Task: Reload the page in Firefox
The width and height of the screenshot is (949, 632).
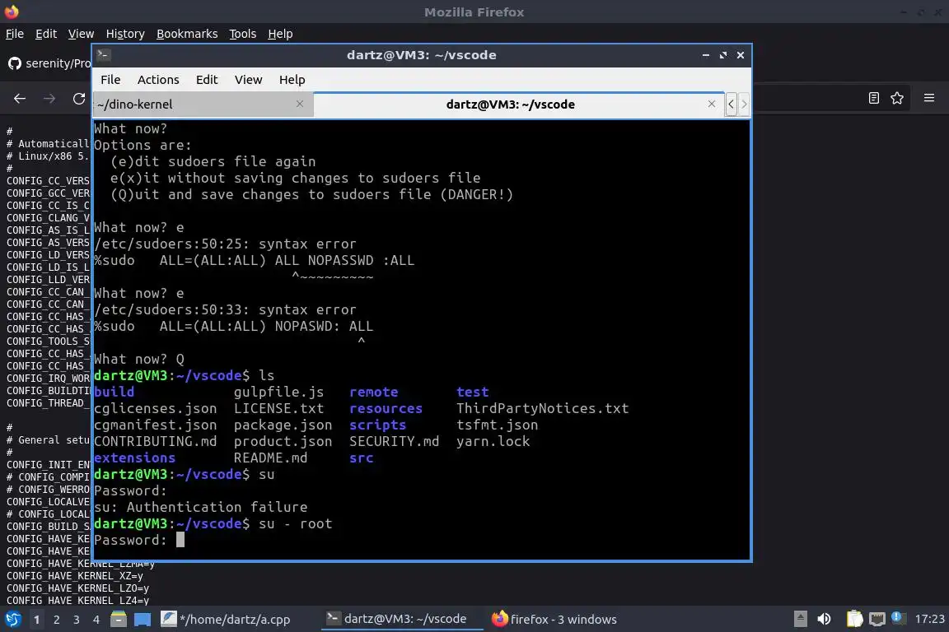Action: pyautogui.click(x=79, y=99)
